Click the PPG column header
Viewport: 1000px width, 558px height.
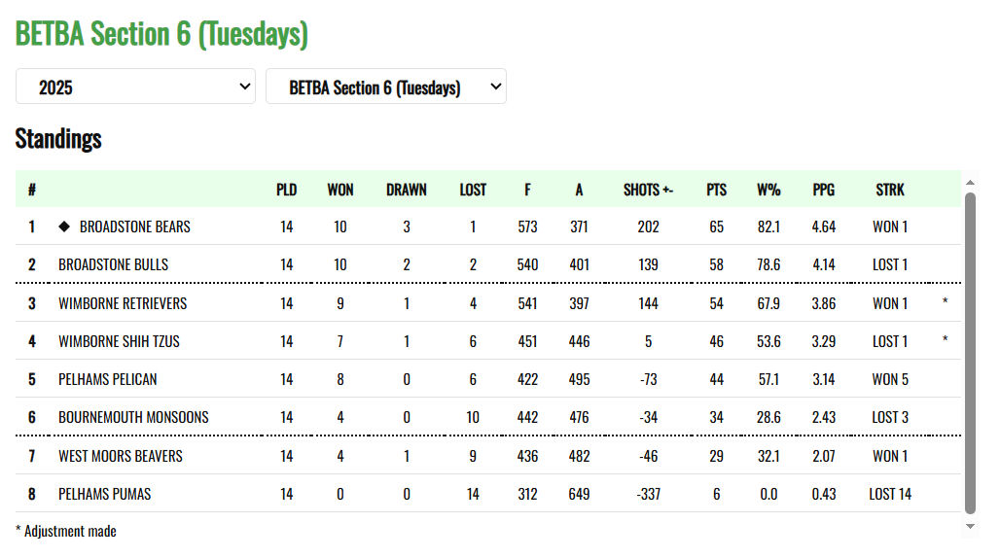pos(823,190)
